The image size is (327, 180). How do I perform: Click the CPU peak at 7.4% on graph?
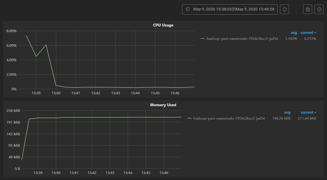pos(26,36)
